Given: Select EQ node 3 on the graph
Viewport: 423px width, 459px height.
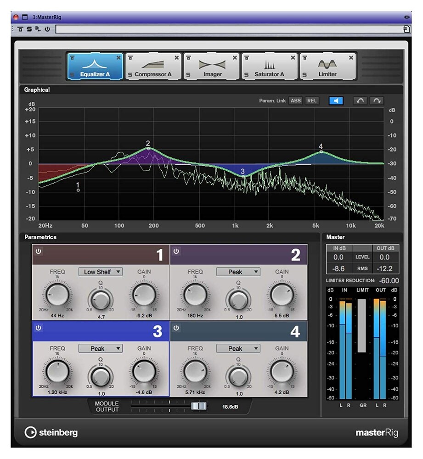Looking at the screenshot, I should [x=243, y=177].
